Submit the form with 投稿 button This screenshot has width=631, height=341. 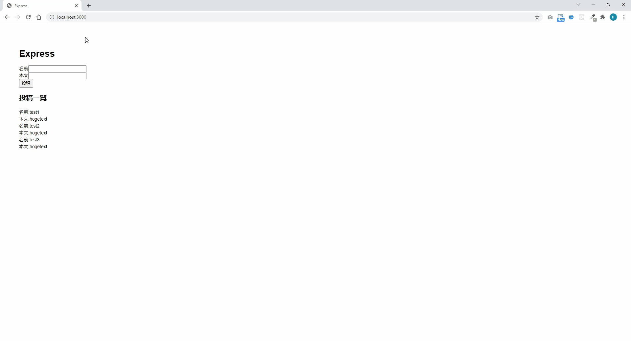coord(26,83)
